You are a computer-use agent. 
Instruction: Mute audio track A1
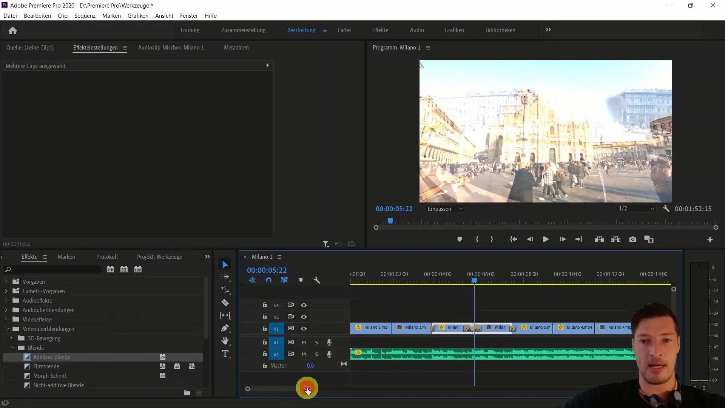click(304, 343)
